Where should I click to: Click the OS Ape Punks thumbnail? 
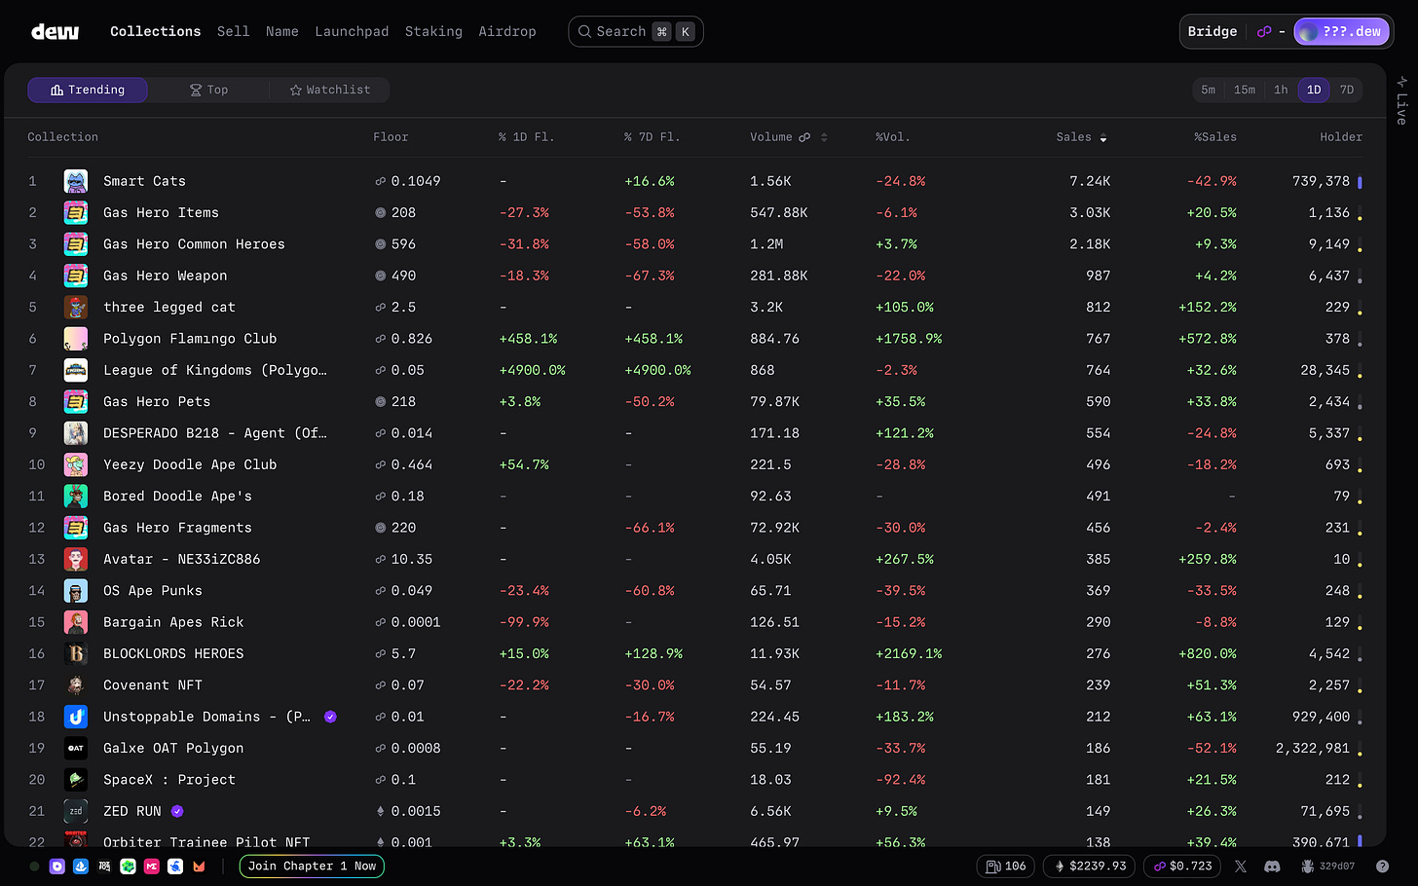point(76,591)
